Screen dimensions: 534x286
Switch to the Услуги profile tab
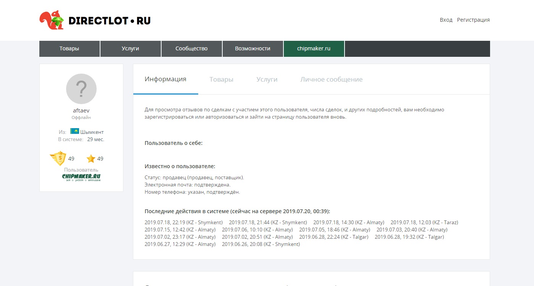267,79
